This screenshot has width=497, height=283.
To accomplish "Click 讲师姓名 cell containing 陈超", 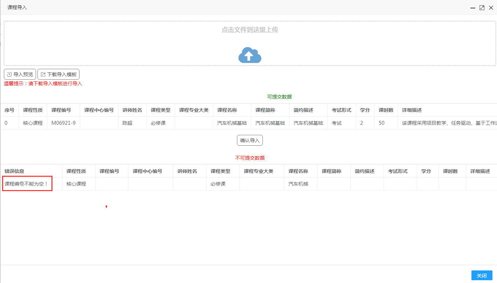I will (127, 123).
